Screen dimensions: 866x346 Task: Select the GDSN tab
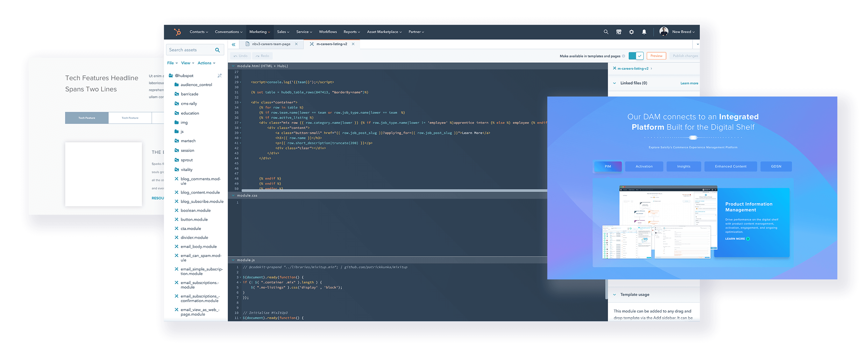[776, 166]
